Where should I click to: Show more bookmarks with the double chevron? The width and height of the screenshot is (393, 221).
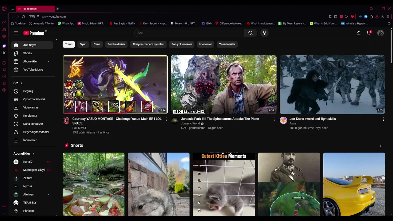[389, 23]
